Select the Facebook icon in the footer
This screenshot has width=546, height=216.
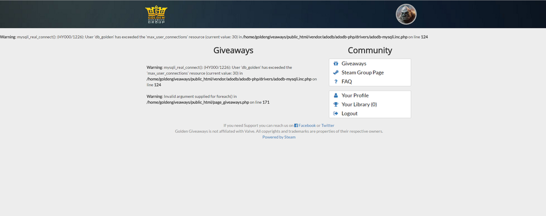[296, 125]
